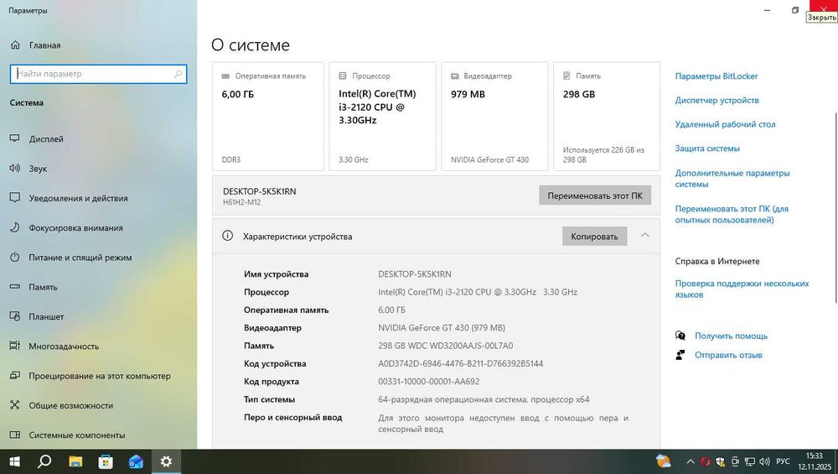The image size is (838, 474).
Task: Open the Home (Главная) page
Action: [35, 45]
